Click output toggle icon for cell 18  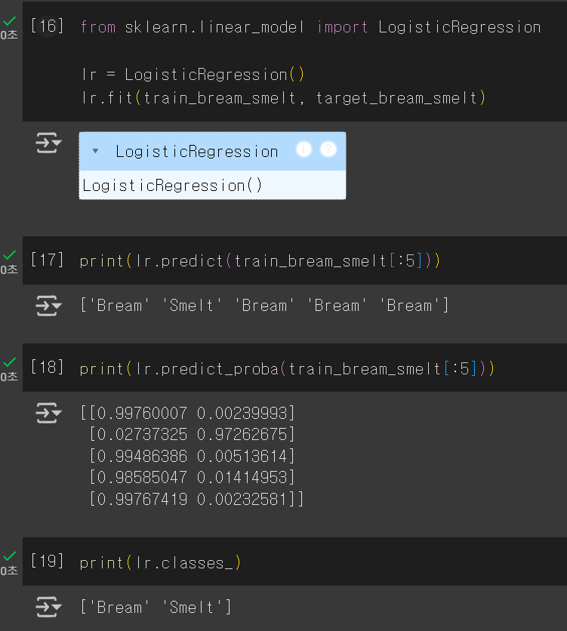pyautogui.click(x=48, y=413)
